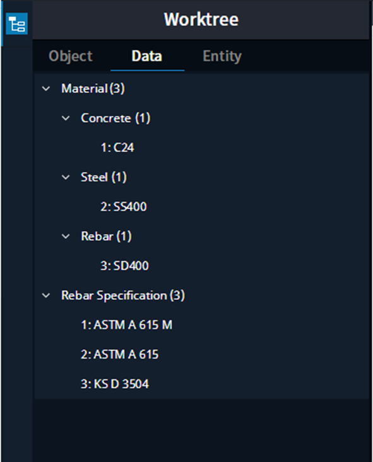Click the Worktree panel icon
The height and width of the screenshot is (462, 373).
[x=17, y=23]
